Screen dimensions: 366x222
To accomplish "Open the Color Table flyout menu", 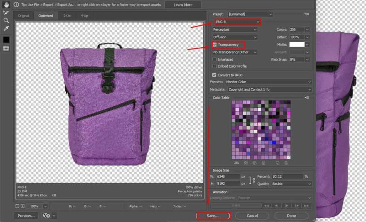I will [307, 98].
